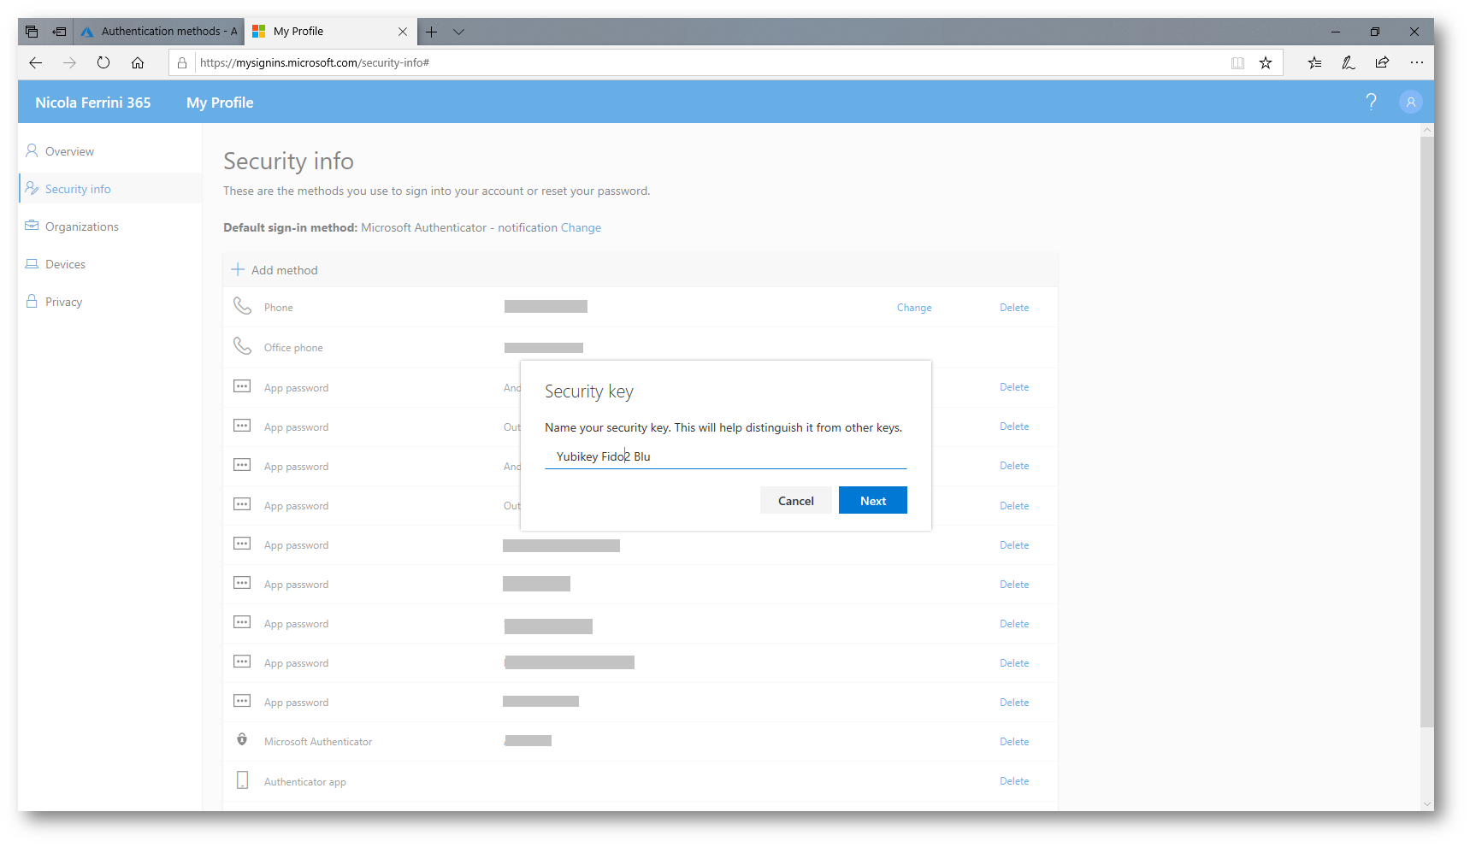The width and height of the screenshot is (1470, 847).
Task: Open the account avatar menu
Action: pyautogui.click(x=1411, y=102)
